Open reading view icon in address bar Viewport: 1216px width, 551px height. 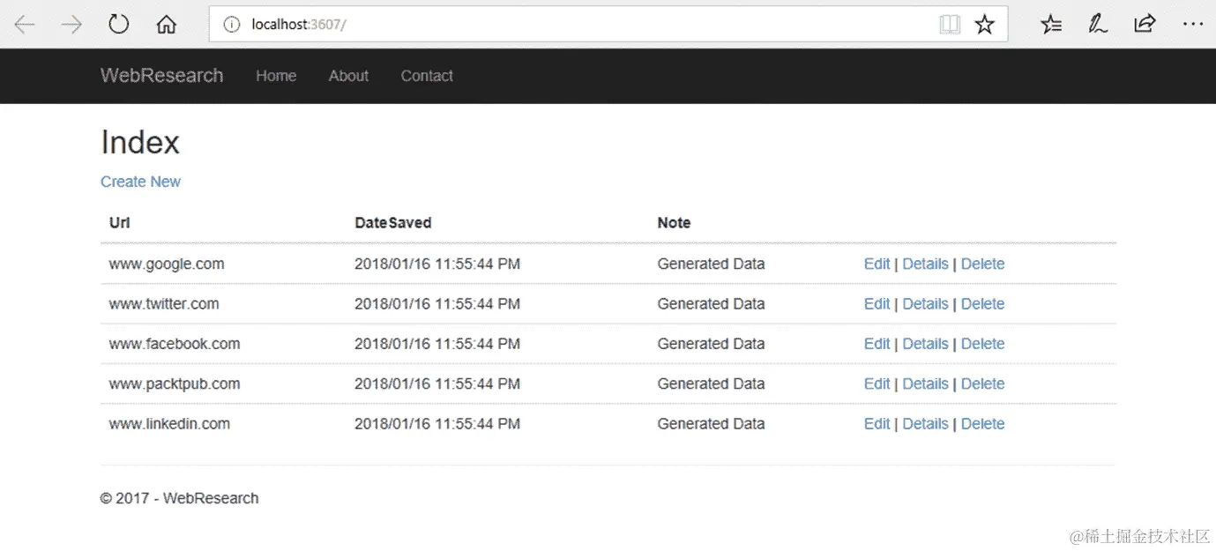(950, 25)
